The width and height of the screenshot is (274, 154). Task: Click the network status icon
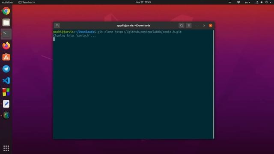click(x=257, y=2)
